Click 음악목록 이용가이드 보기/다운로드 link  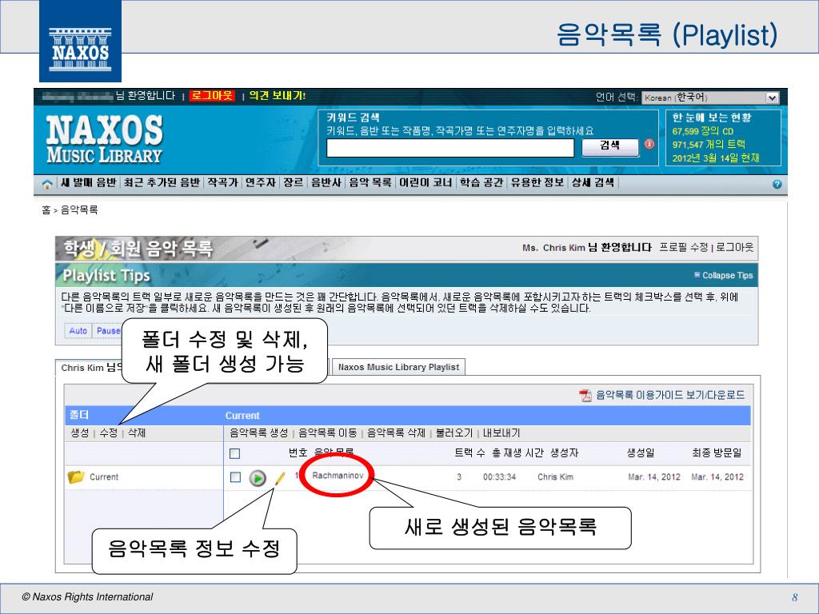(670, 395)
